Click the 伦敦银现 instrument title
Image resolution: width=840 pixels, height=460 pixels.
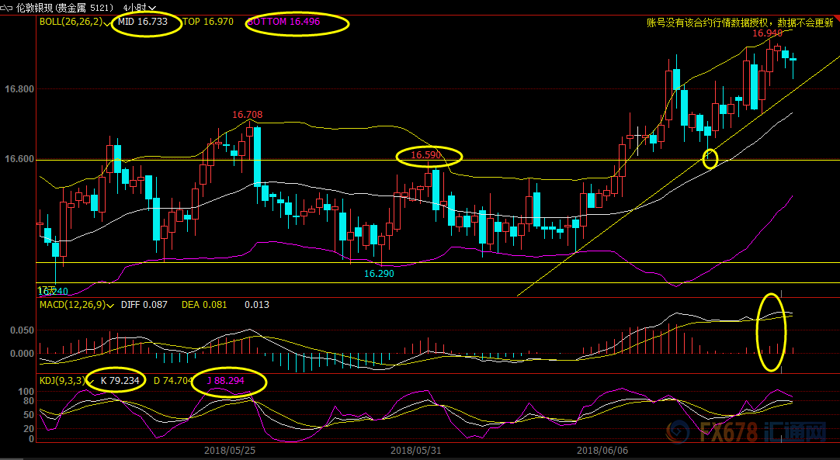click(33, 8)
